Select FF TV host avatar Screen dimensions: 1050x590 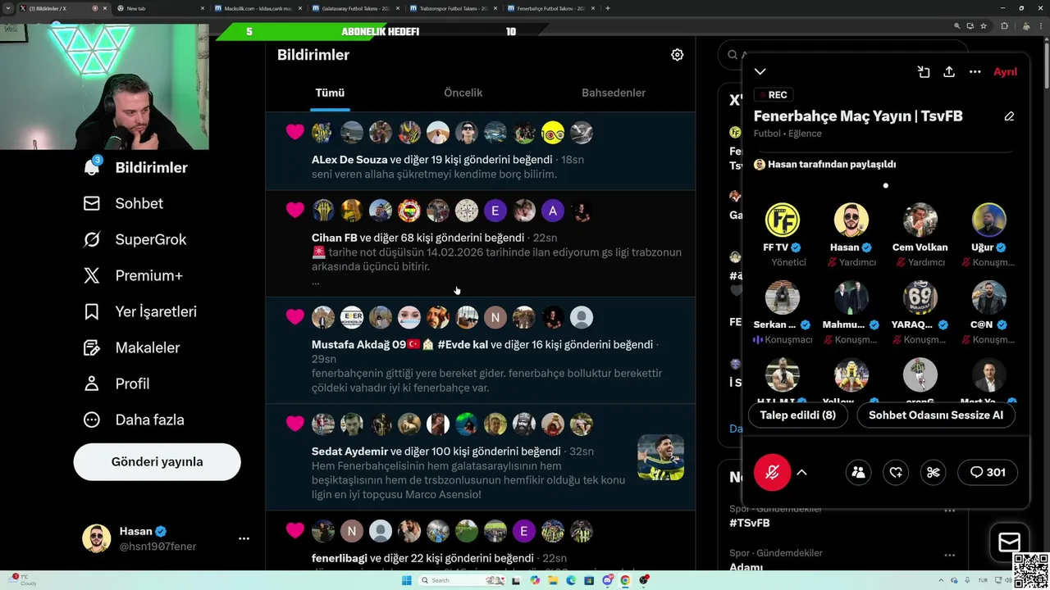783,220
